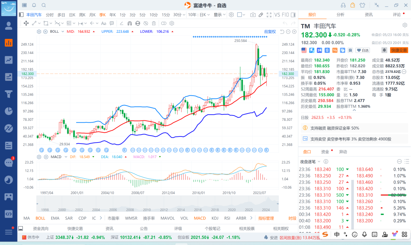Switch to the 评论 tab
Viewport: 411px width, 245px height.
coord(397,15)
